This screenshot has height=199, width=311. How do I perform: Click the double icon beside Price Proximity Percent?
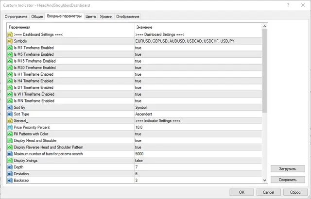[10, 127]
